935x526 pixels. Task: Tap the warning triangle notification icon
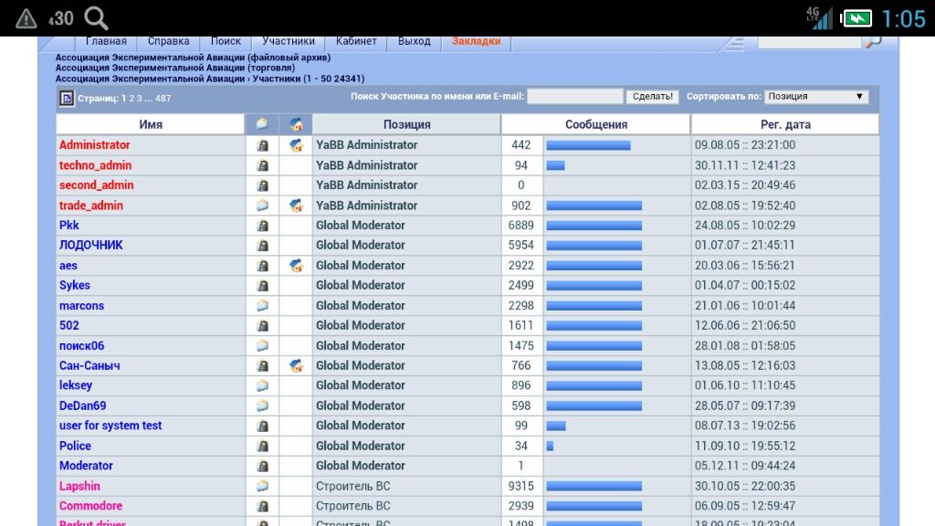click(26, 17)
